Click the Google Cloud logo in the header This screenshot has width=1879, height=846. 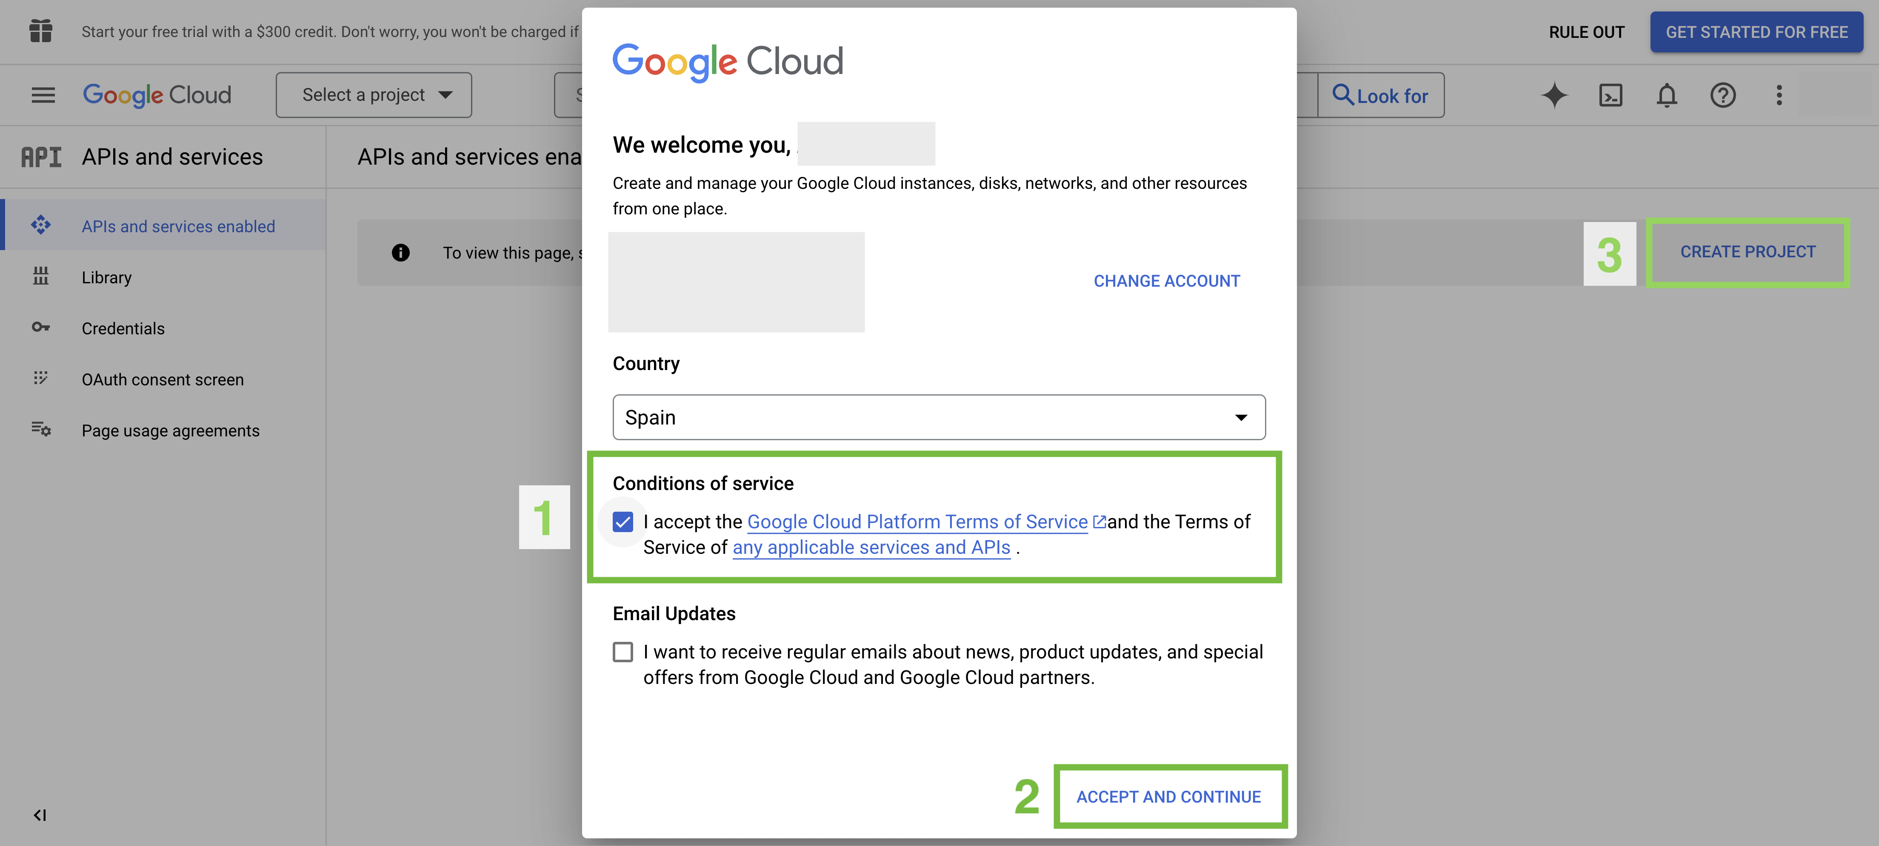(x=157, y=95)
